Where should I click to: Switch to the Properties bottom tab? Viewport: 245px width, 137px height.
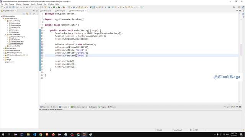pos(44,107)
